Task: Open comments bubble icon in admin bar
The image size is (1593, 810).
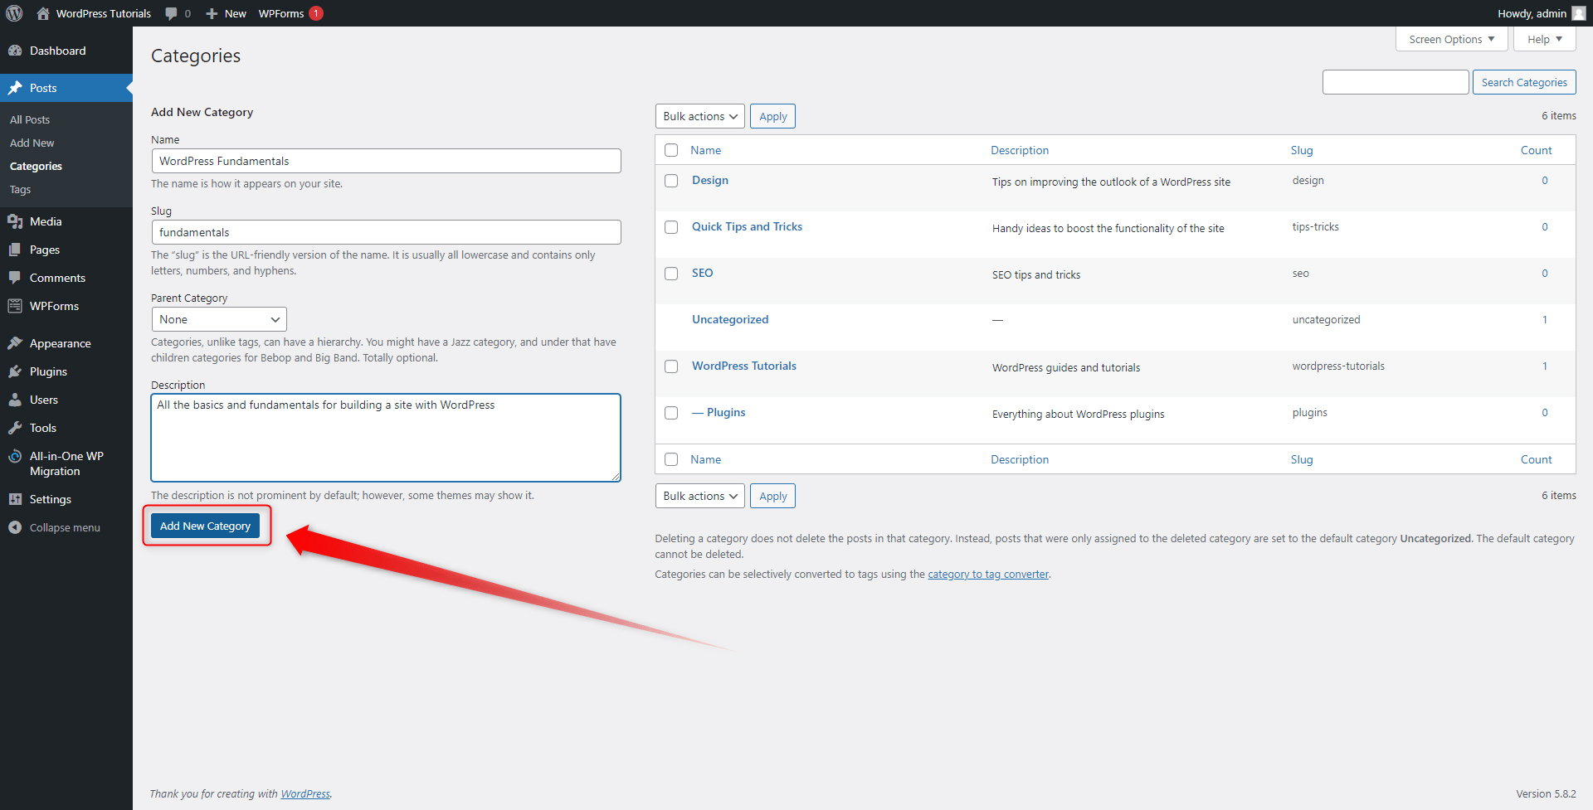Action: (x=171, y=13)
